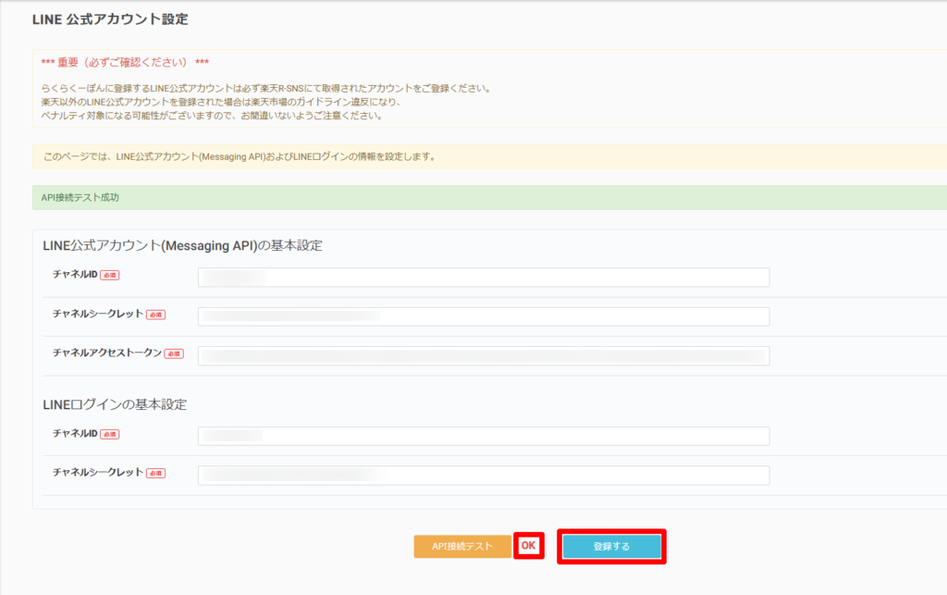Focus the LINEログイン チャネルID input field

[484, 436]
